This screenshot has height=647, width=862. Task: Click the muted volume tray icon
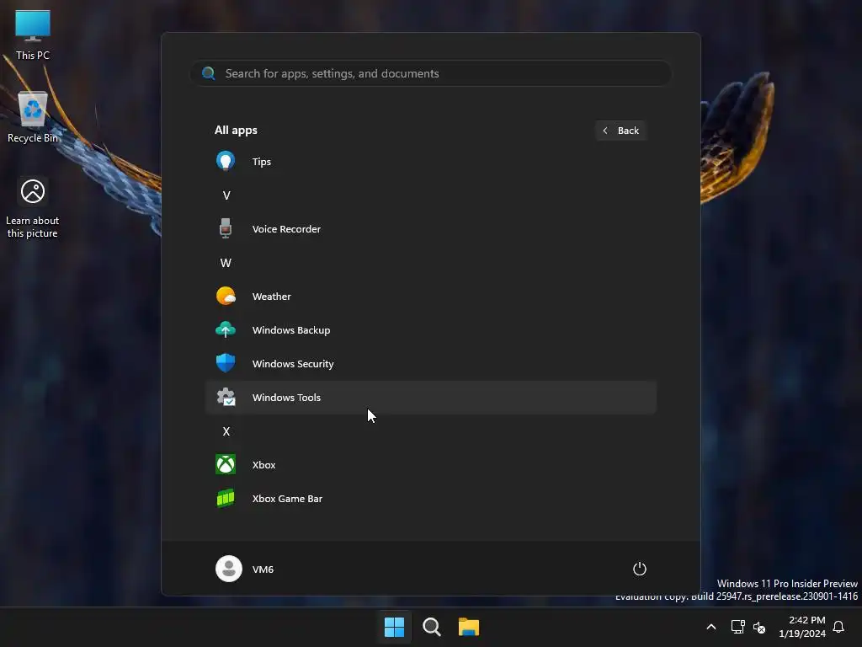[x=759, y=627]
